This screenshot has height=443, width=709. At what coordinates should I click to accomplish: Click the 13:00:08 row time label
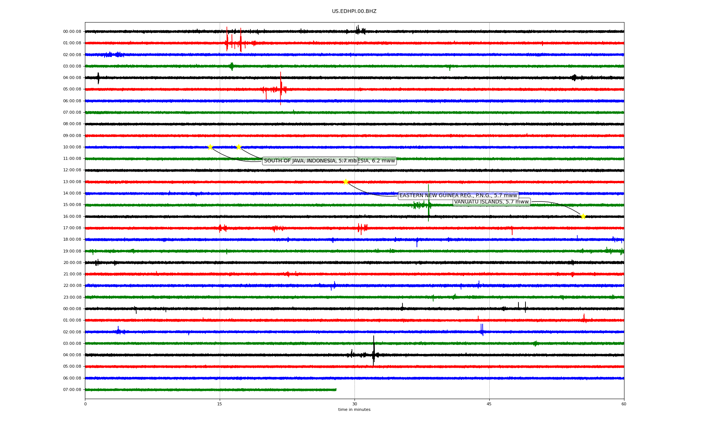click(72, 182)
